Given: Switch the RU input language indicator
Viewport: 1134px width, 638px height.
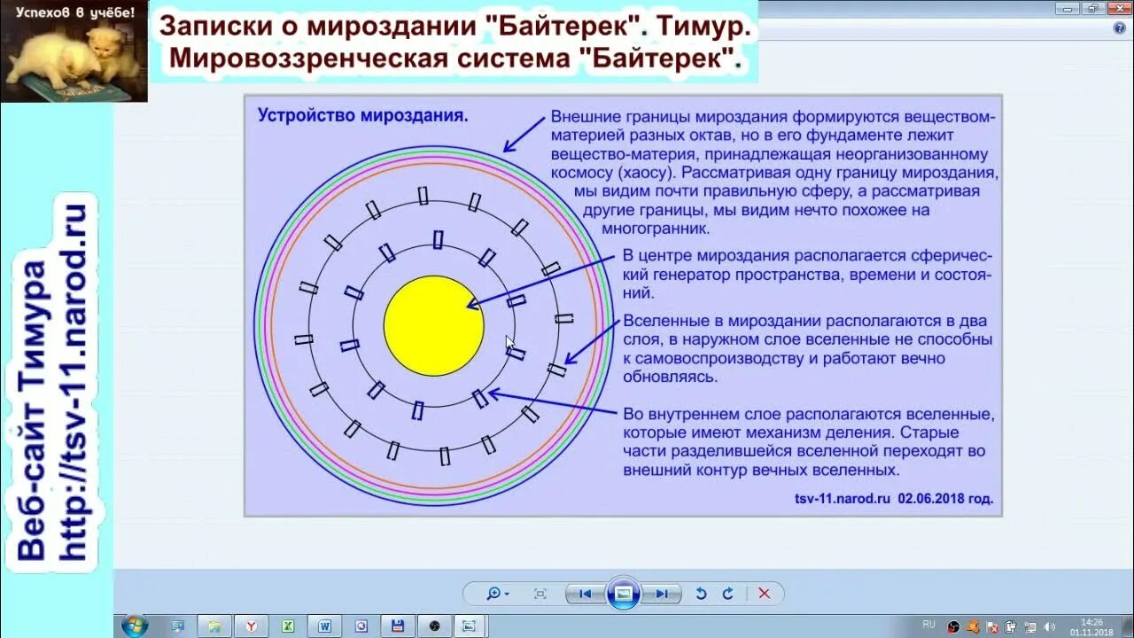Looking at the screenshot, I should pyautogui.click(x=928, y=625).
